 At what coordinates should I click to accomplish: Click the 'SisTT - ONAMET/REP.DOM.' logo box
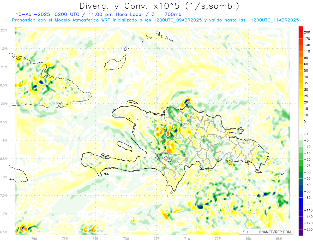tap(266, 232)
